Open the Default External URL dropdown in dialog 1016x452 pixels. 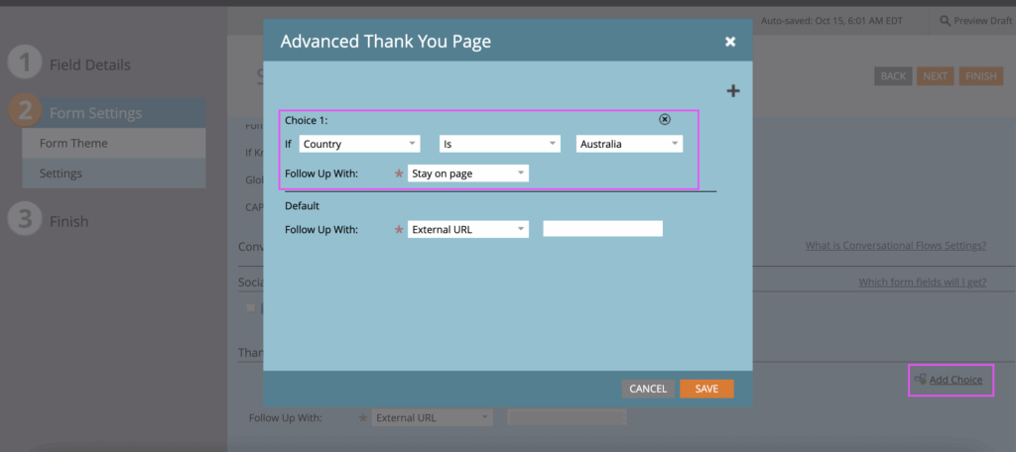(x=468, y=229)
